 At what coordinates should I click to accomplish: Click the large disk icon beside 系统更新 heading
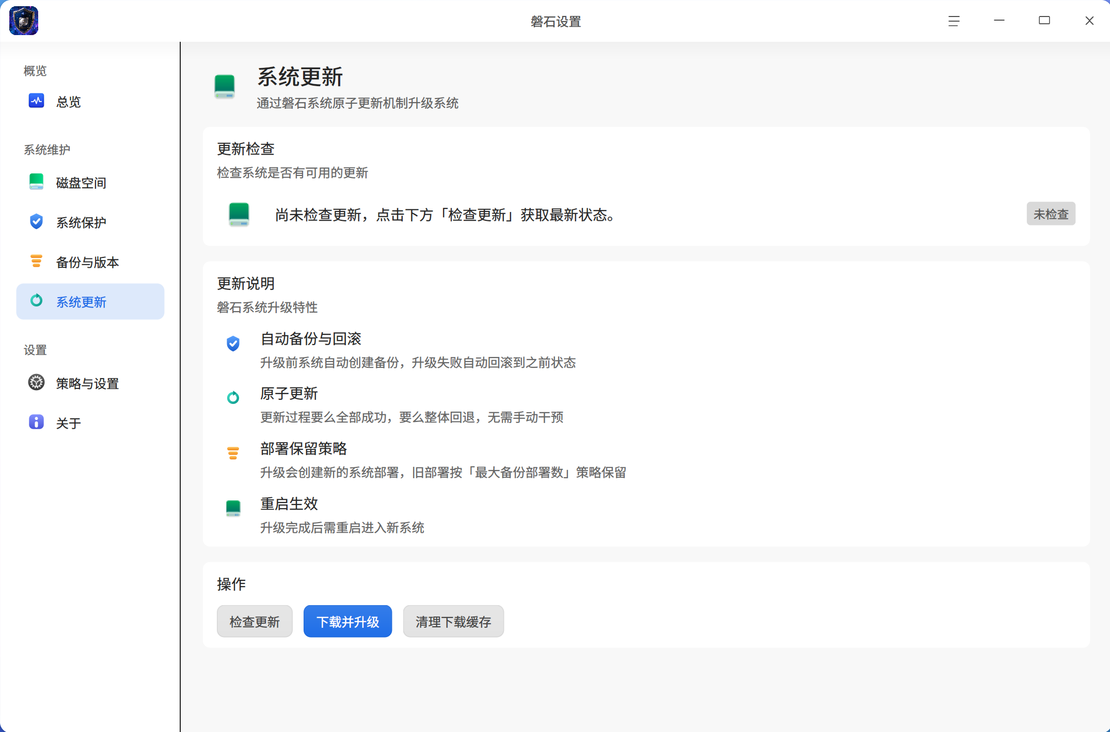pyautogui.click(x=225, y=86)
